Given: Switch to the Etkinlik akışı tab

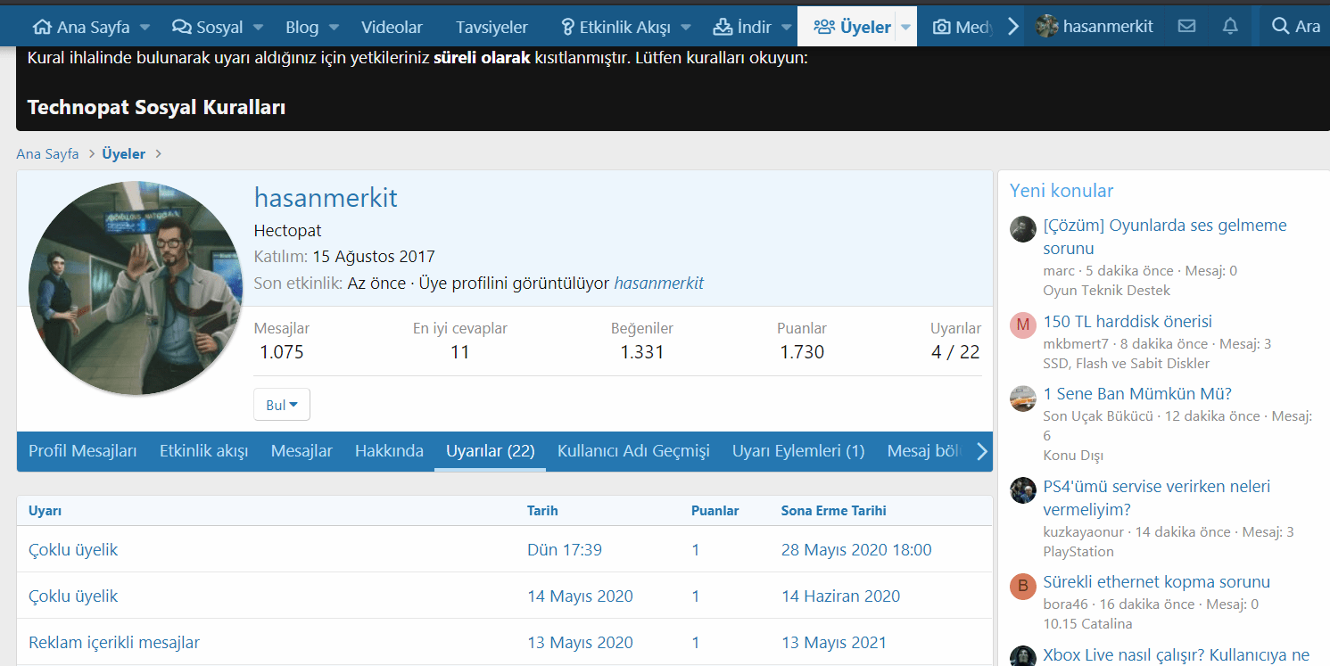Looking at the screenshot, I should (x=203, y=451).
